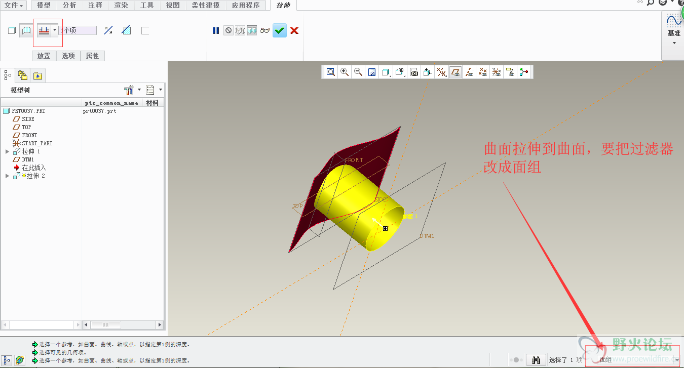The width and height of the screenshot is (684, 368).
Task: Switch to the 应用程序 ribbon tab
Action: 246,5
